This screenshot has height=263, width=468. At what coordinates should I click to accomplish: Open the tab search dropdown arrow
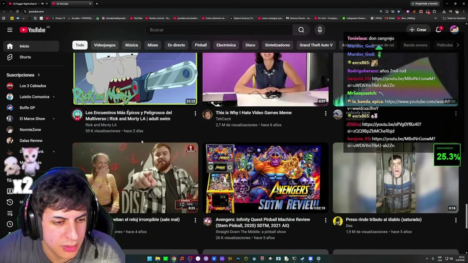pos(4,4)
